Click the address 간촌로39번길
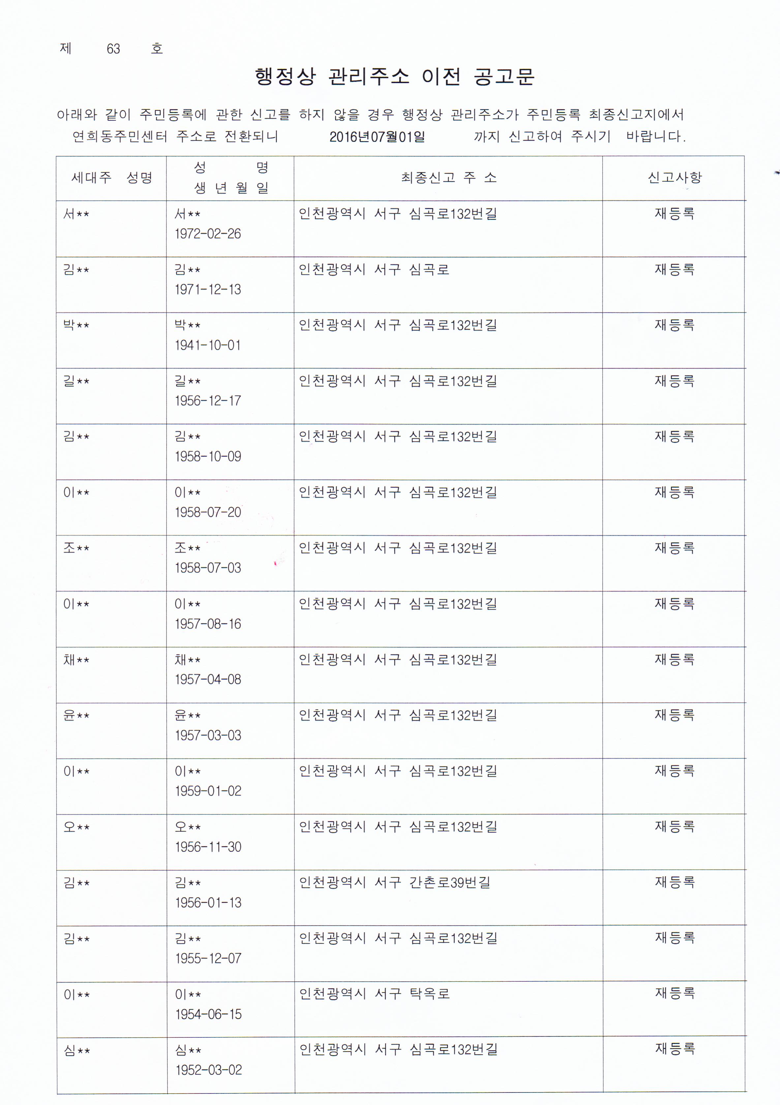 click(x=449, y=883)
